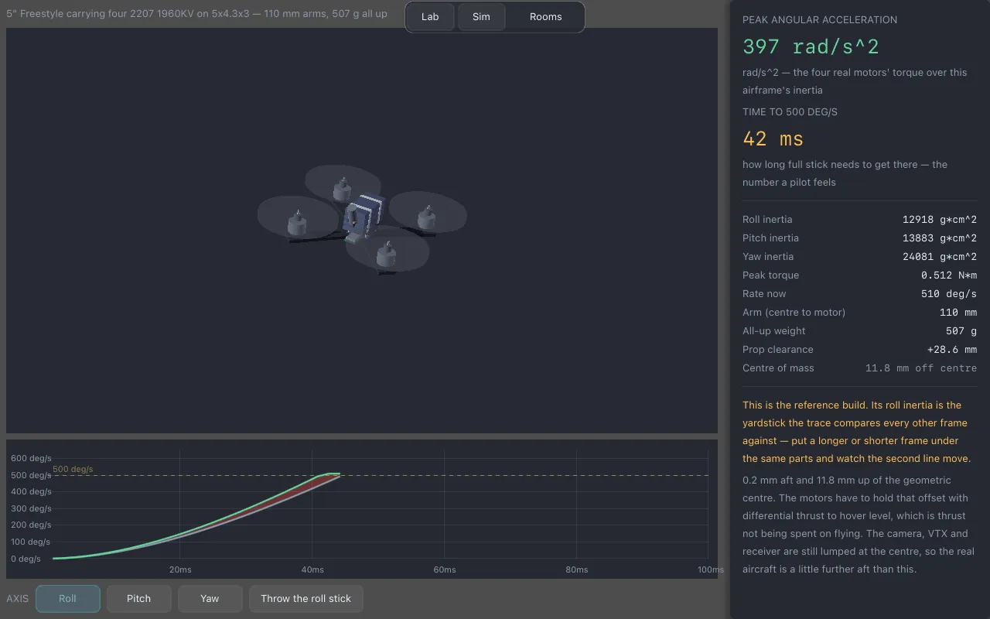Click the Prop clearance row
This screenshot has height=619, width=990.
coord(859,350)
